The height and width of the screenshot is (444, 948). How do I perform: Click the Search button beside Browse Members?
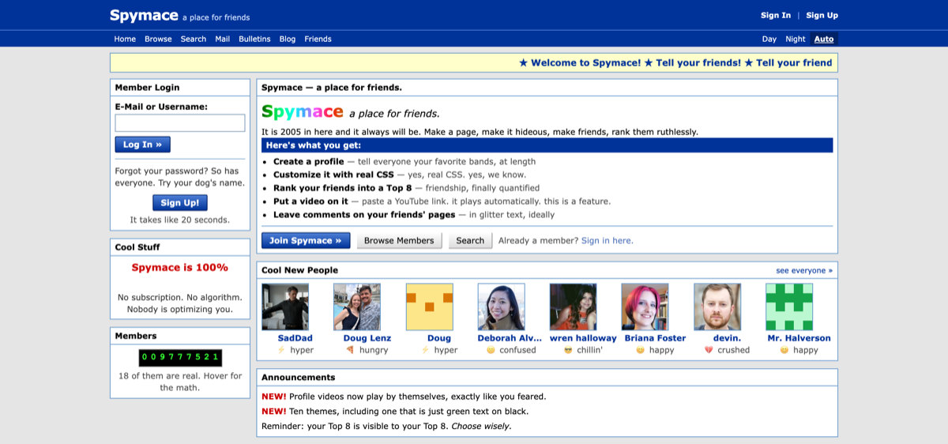[x=470, y=240]
